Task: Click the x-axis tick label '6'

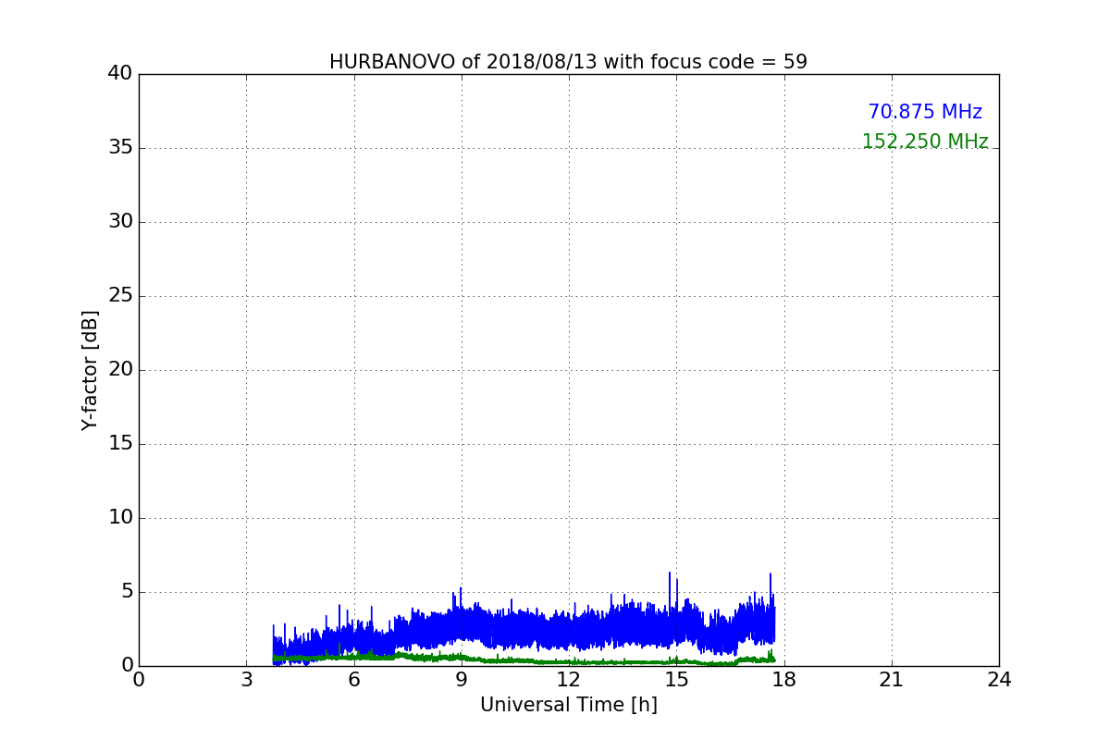Action: [354, 680]
